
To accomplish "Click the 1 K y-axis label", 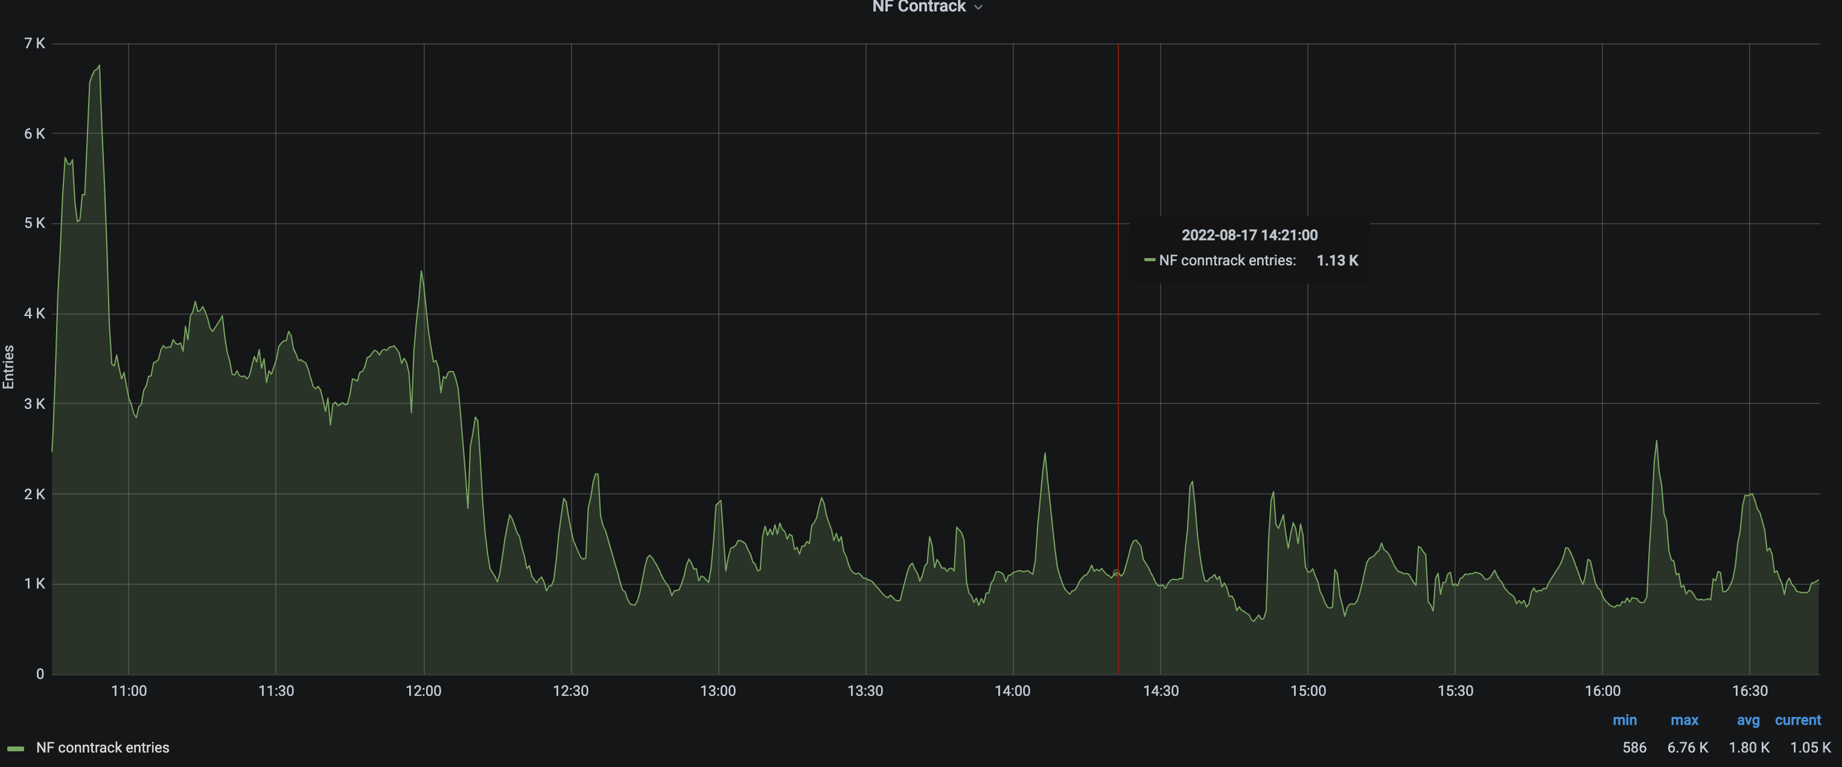I will click(x=34, y=584).
